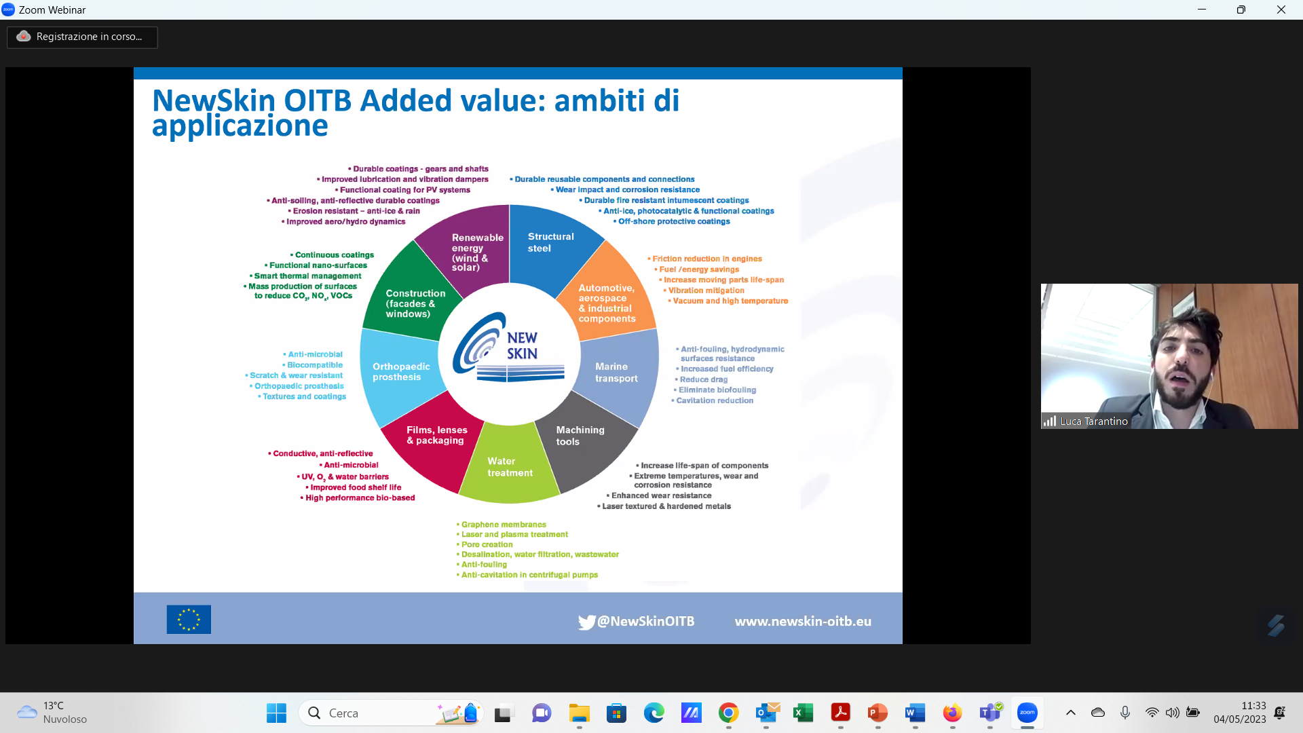Open Outlook from the taskbar
The height and width of the screenshot is (733, 1303).
(x=766, y=713)
